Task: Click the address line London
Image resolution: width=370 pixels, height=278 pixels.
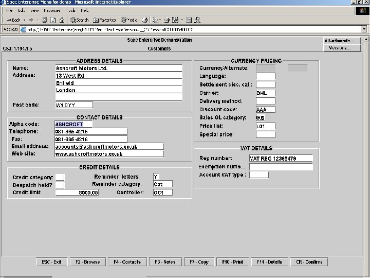Action: pos(119,90)
